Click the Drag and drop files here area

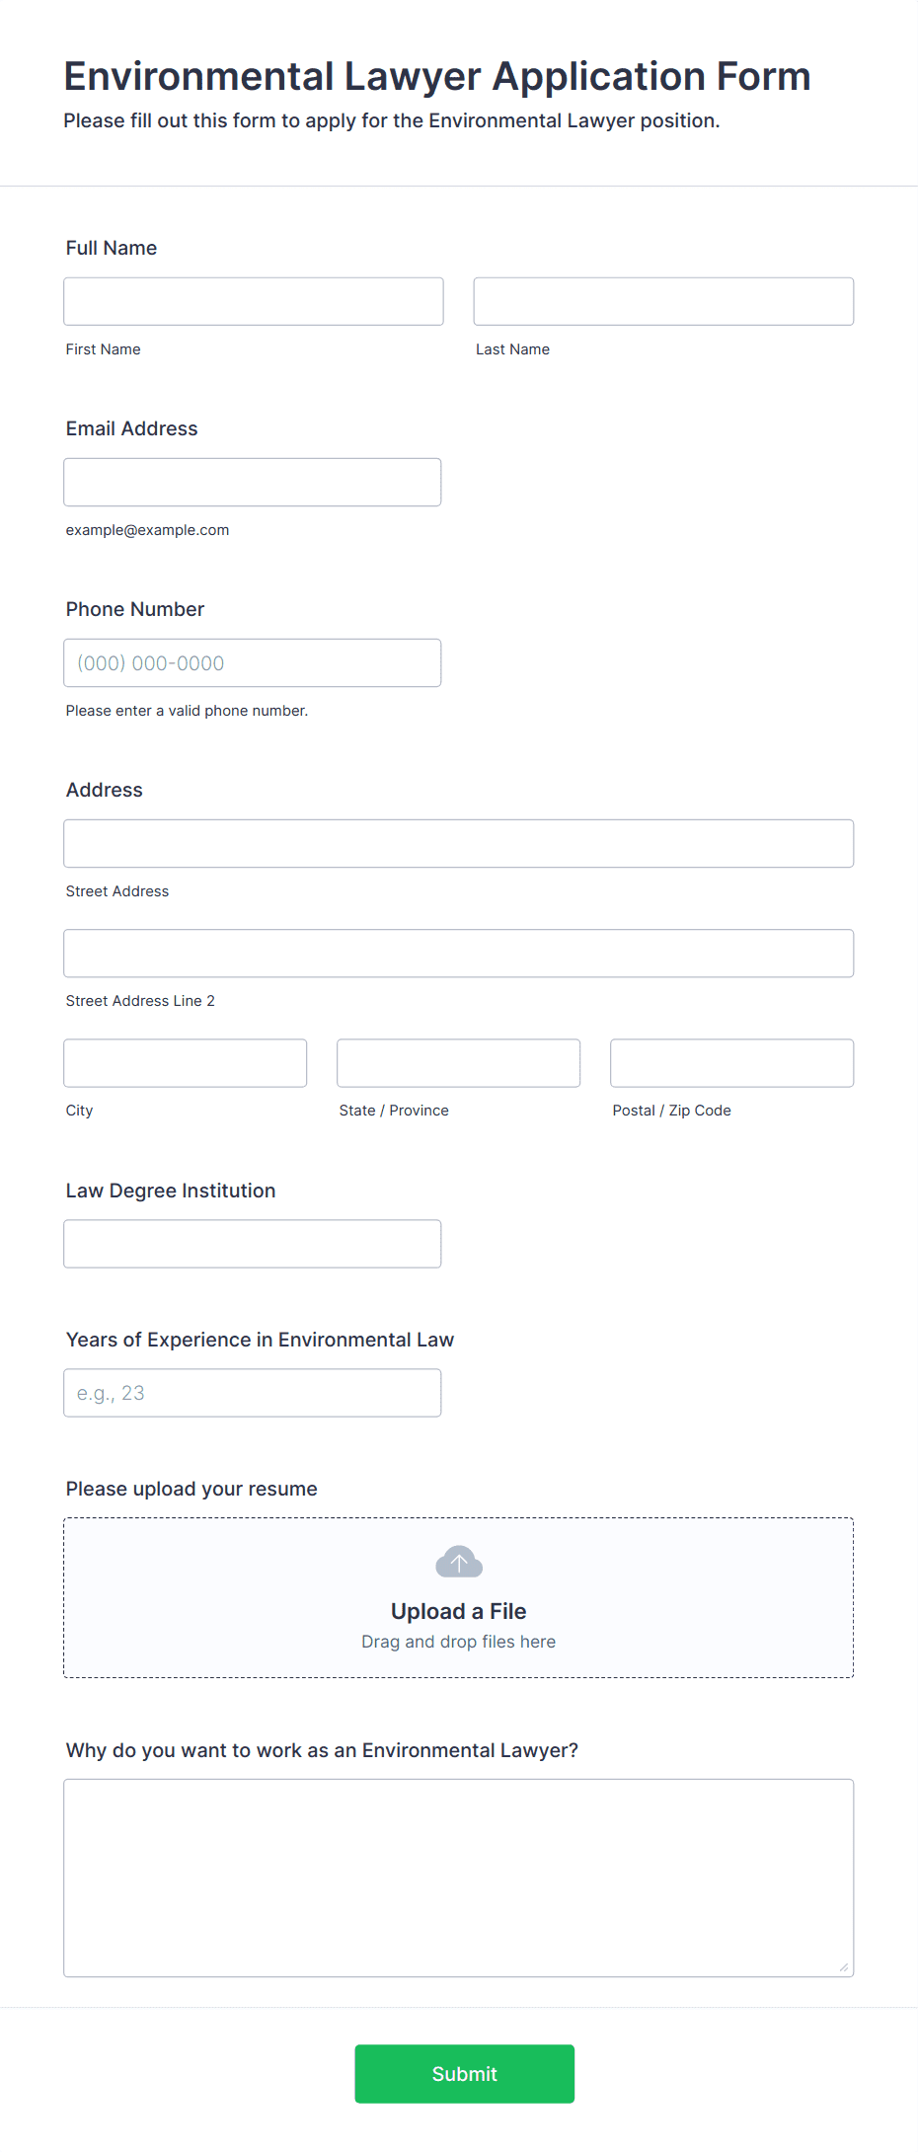(459, 1642)
